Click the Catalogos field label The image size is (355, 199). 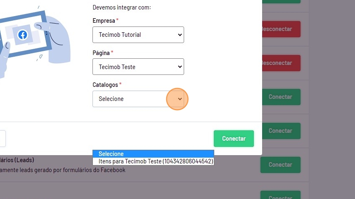point(105,84)
